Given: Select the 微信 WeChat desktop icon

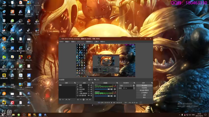Looking at the screenshot, I should (12, 40).
